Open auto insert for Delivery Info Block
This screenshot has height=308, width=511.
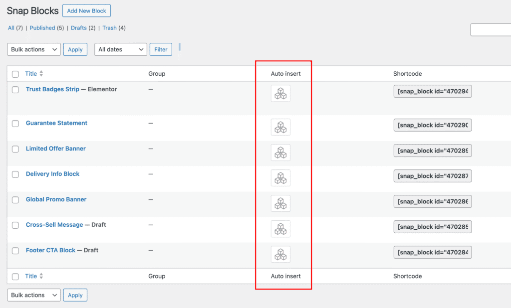(280, 178)
